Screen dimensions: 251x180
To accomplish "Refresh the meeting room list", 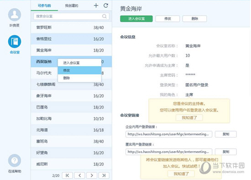I will coord(106,5).
